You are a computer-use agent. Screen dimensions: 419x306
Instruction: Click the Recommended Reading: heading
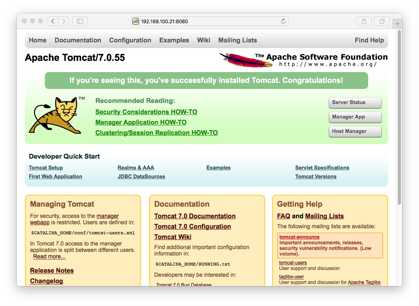tap(135, 101)
